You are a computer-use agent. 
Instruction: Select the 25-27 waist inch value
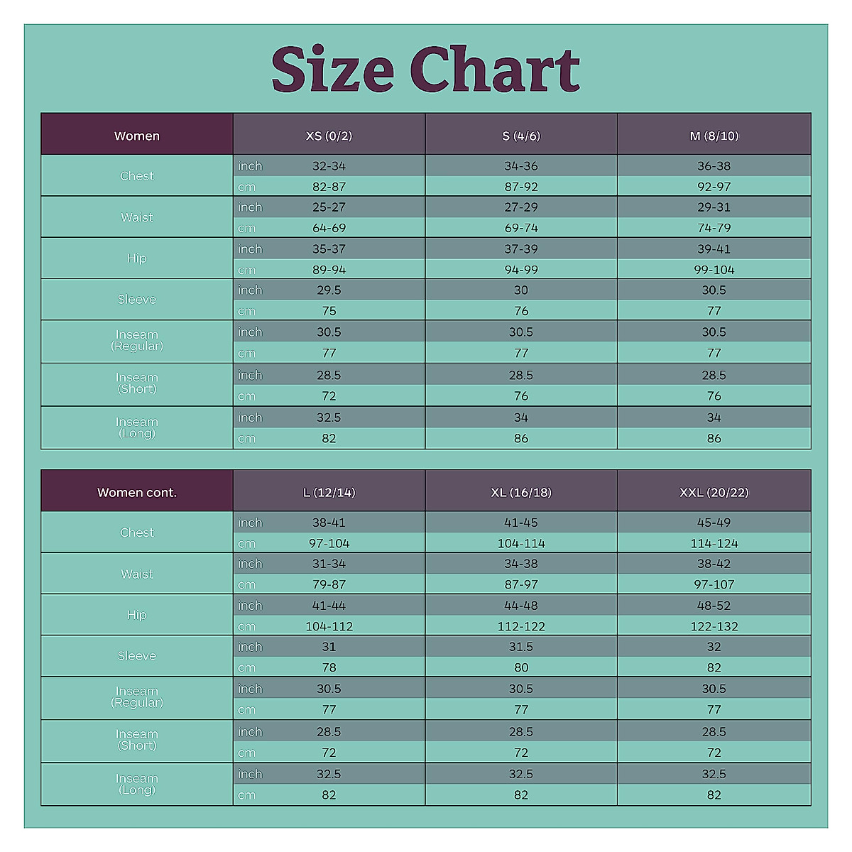[329, 207]
